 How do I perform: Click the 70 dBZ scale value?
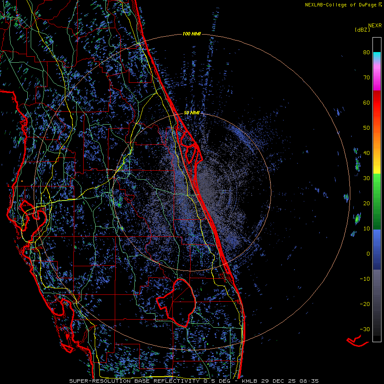click(x=367, y=77)
